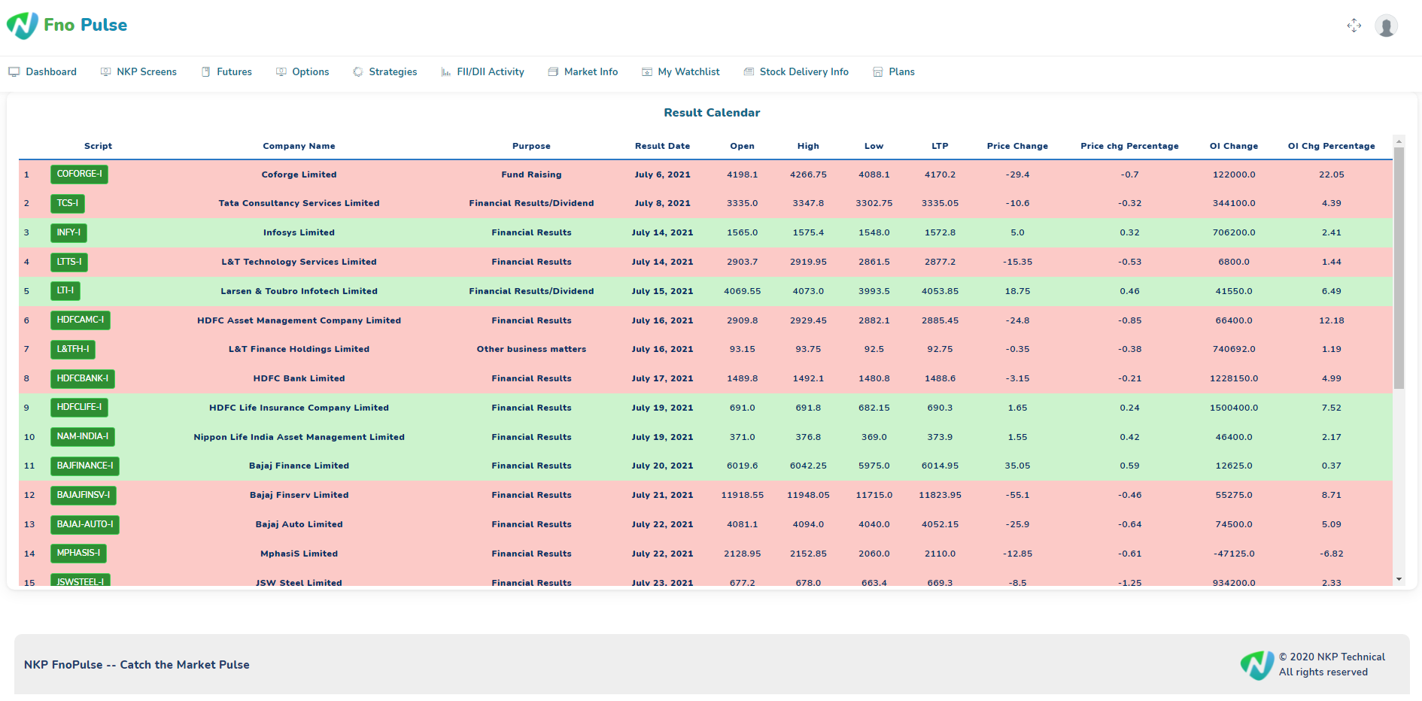This screenshot has height=701, width=1422.
Task: Click the Bajaj Finserv Limited company name
Action: point(299,496)
